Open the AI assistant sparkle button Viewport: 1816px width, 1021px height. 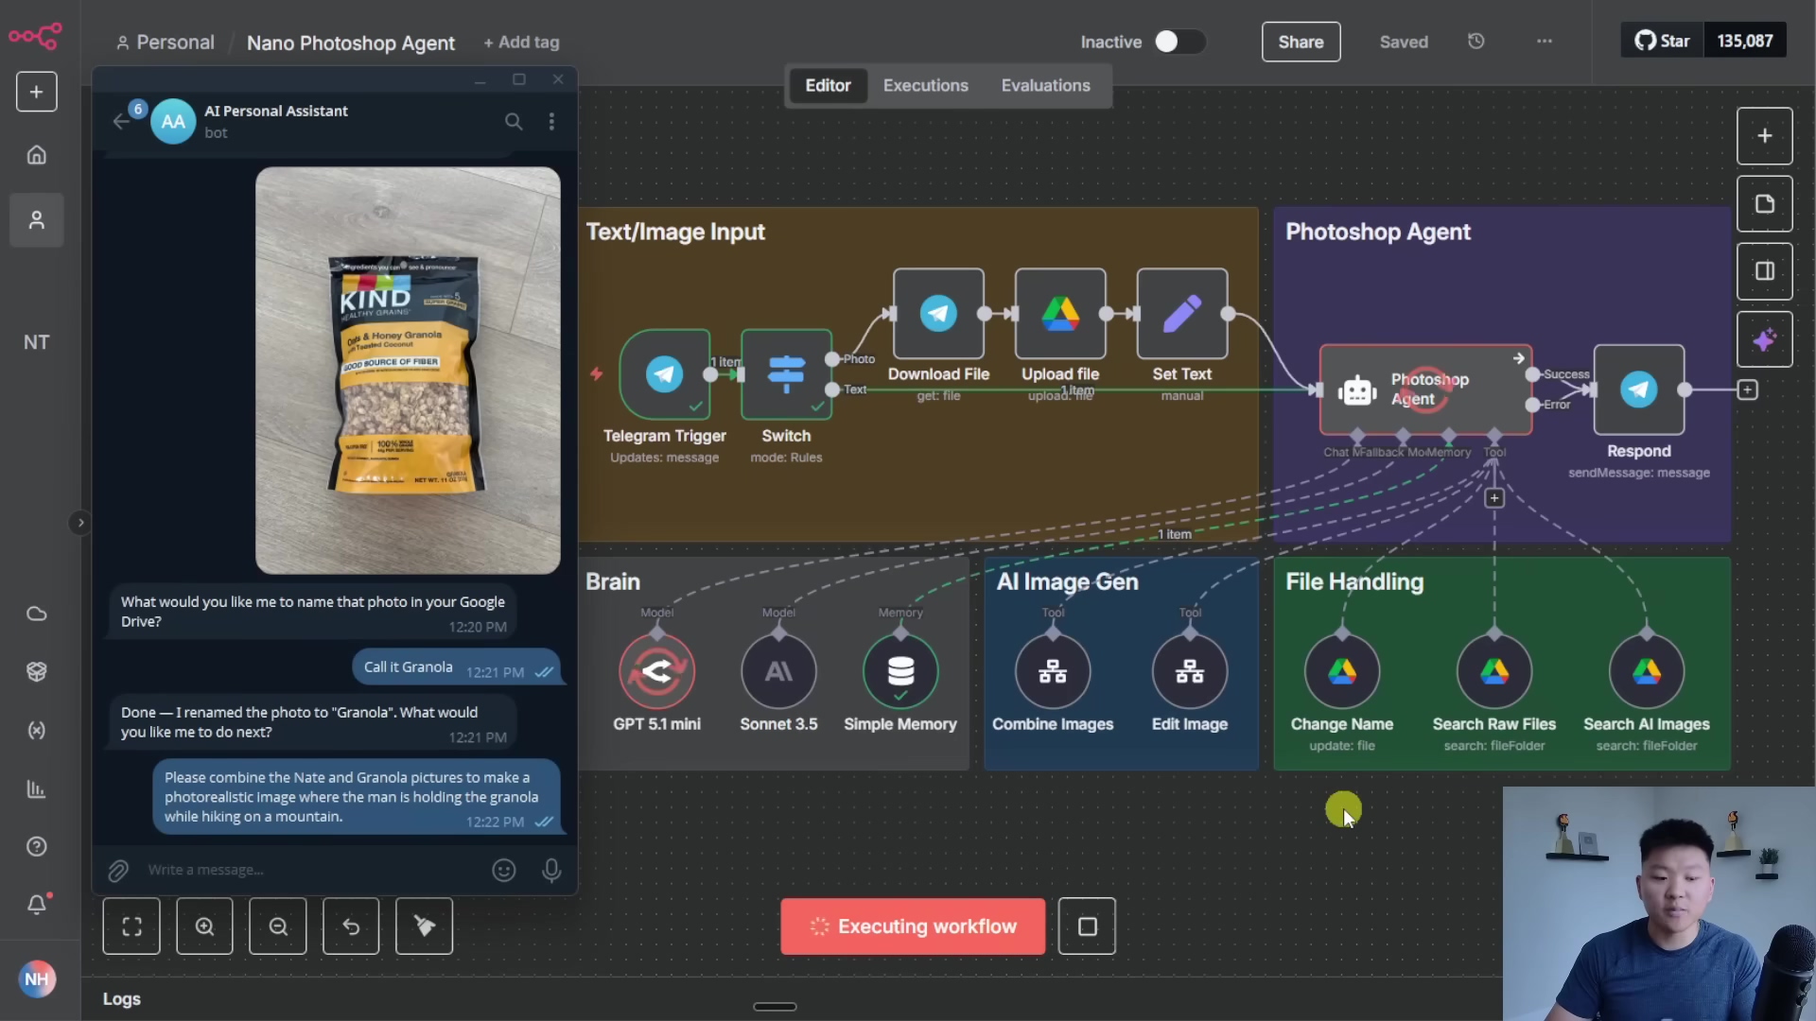pyautogui.click(x=1764, y=339)
